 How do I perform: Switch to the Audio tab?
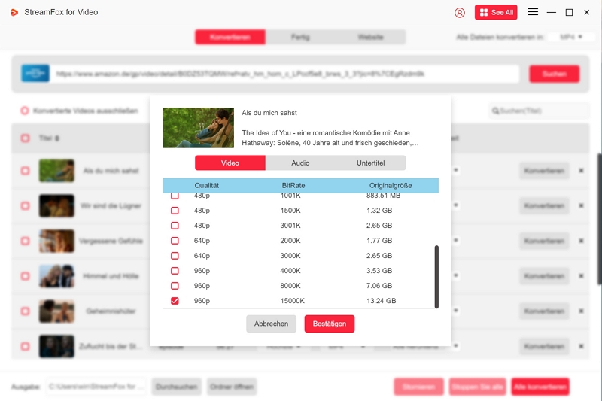tap(300, 163)
